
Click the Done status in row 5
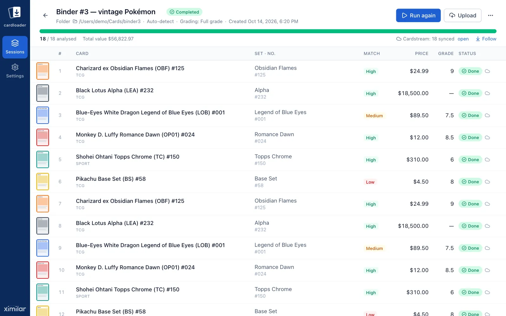pos(470,160)
